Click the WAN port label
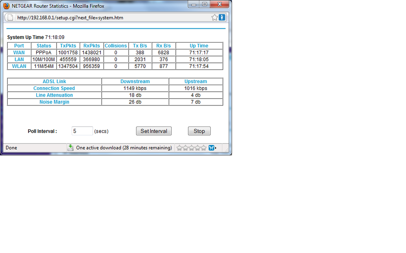406x253 pixels. 19,53
